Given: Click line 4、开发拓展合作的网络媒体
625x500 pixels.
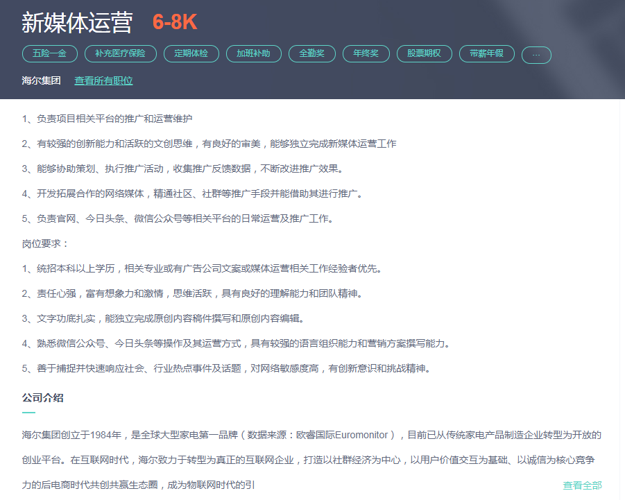Looking at the screenshot, I should tap(193, 193).
